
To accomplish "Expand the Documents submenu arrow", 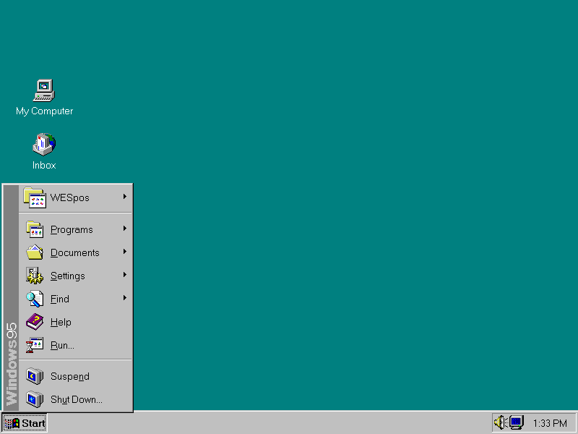I will (125, 251).
